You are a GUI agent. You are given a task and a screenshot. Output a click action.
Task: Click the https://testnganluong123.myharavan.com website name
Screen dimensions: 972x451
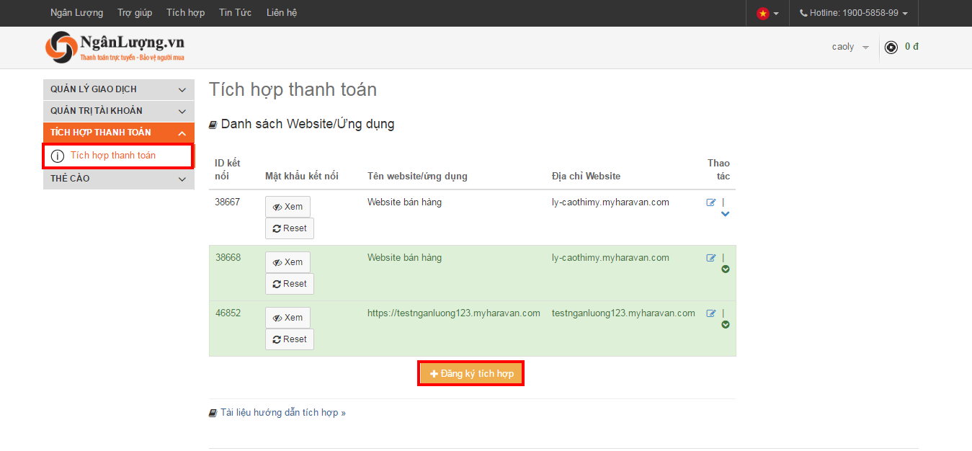[x=454, y=313]
